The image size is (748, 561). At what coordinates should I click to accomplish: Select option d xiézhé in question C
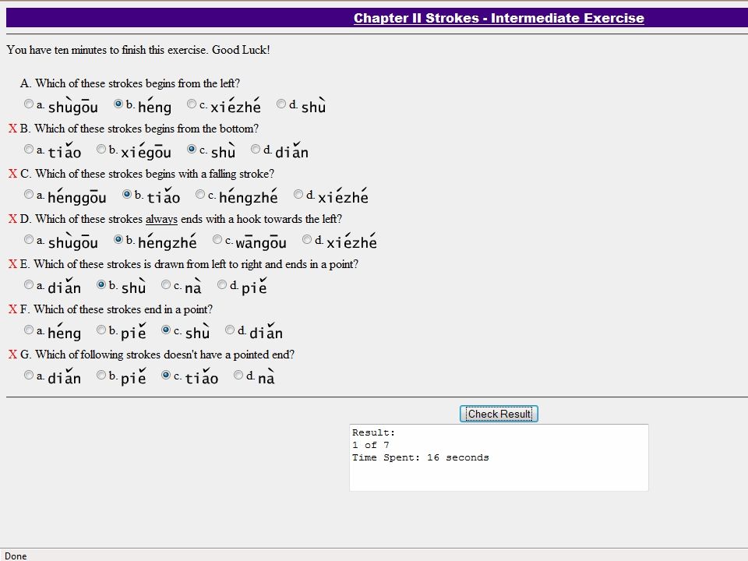(298, 194)
